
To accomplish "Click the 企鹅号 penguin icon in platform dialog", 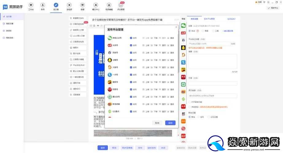I will (x=110, y=60).
